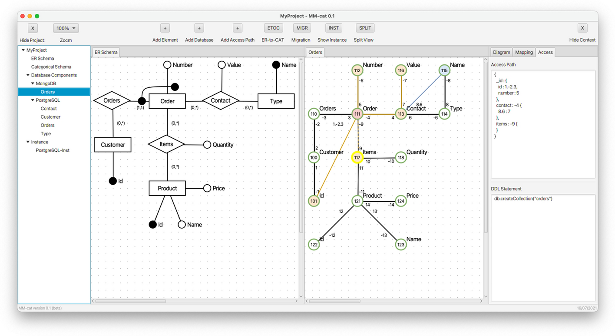Click the Order entity rectangle in ER diagram
This screenshot has width=615, height=336.
tap(167, 101)
